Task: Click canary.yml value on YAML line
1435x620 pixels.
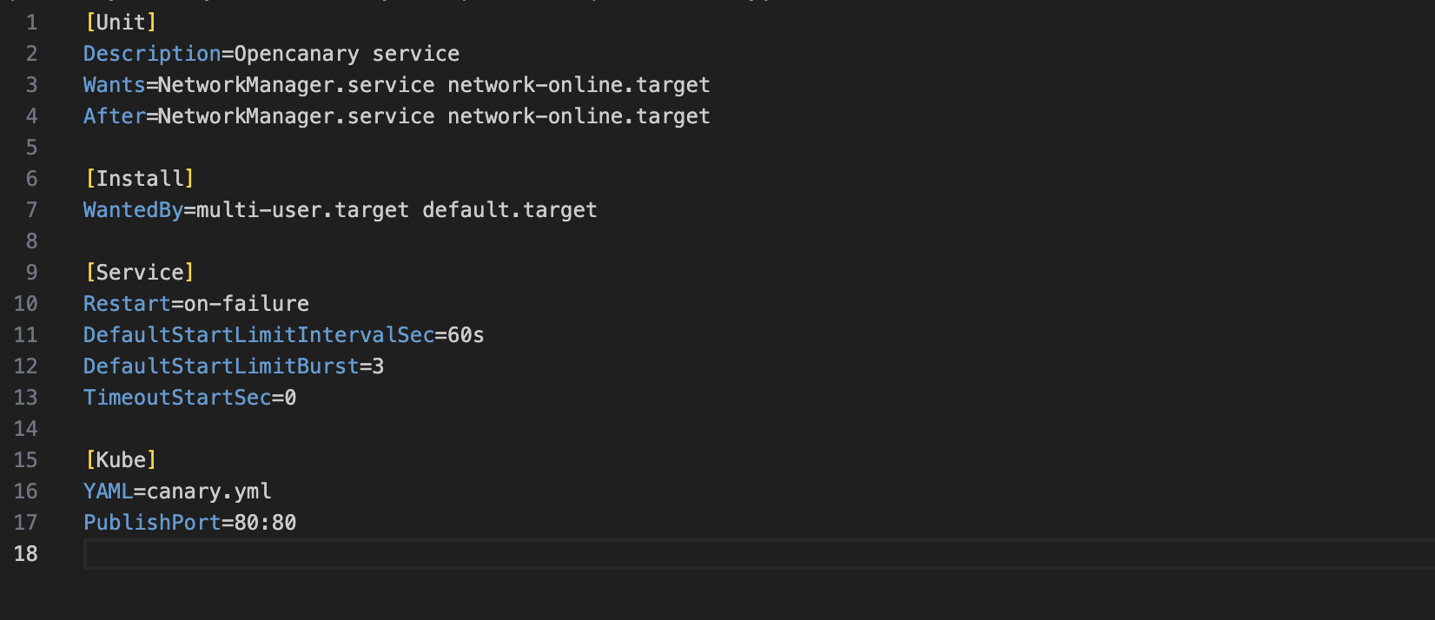Action: pos(208,491)
